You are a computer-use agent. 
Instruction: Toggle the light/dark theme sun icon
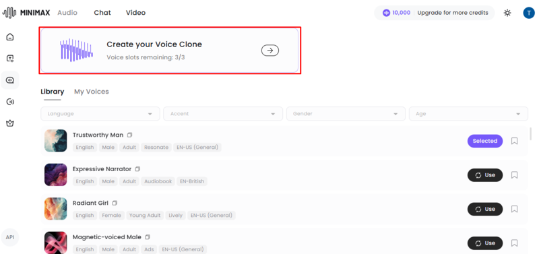click(507, 13)
